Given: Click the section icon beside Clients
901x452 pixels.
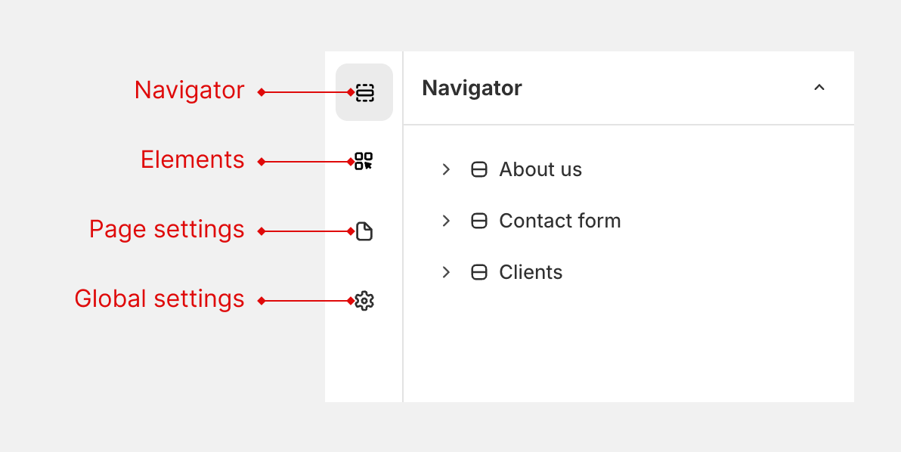Looking at the screenshot, I should click(x=479, y=271).
